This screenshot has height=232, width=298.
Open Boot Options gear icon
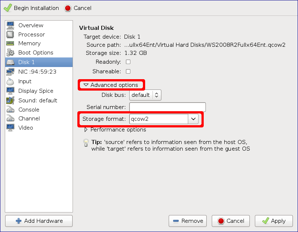tap(10, 53)
